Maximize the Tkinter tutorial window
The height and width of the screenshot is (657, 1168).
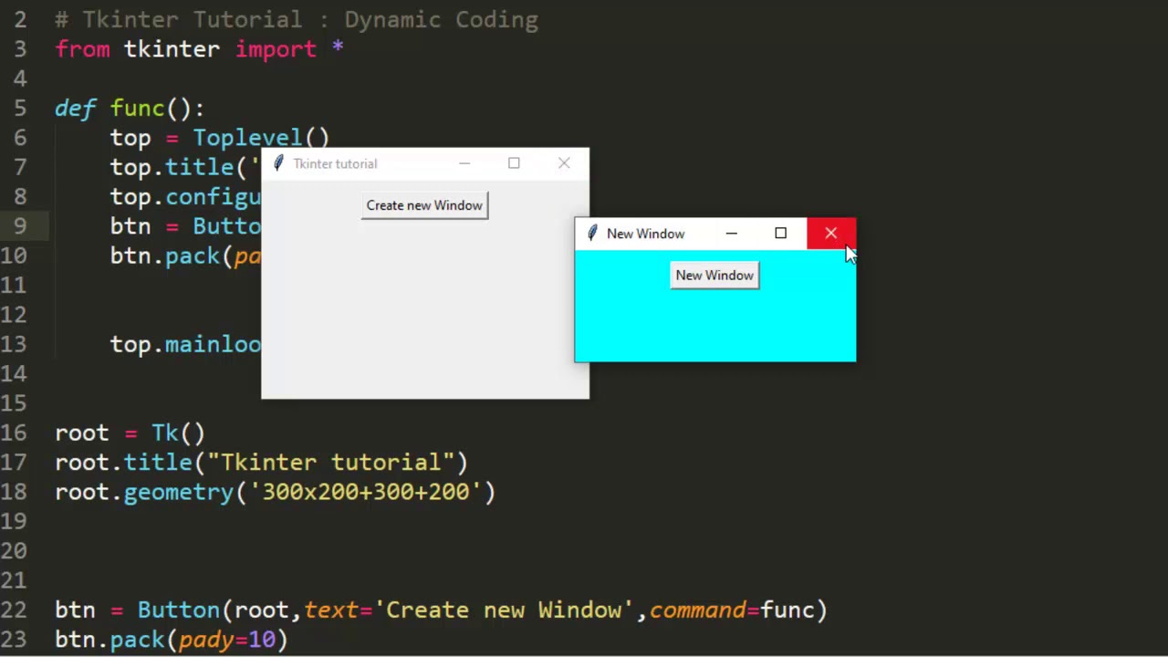click(x=514, y=163)
